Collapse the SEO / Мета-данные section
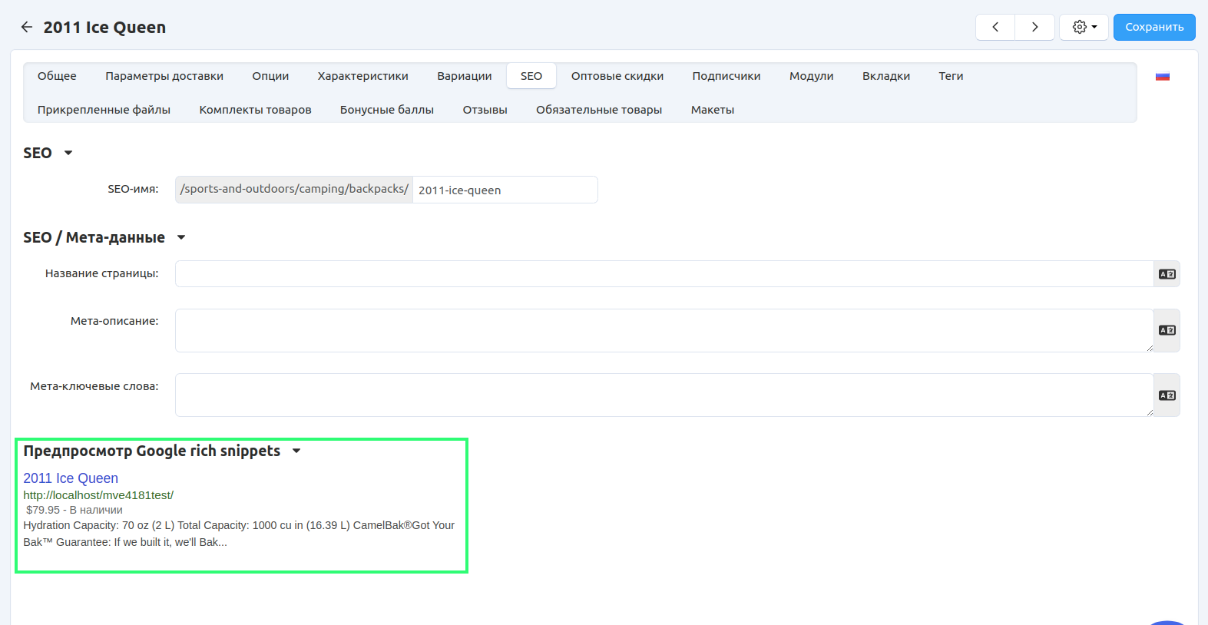Image resolution: width=1208 pixels, height=625 pixels. (181, 237)
